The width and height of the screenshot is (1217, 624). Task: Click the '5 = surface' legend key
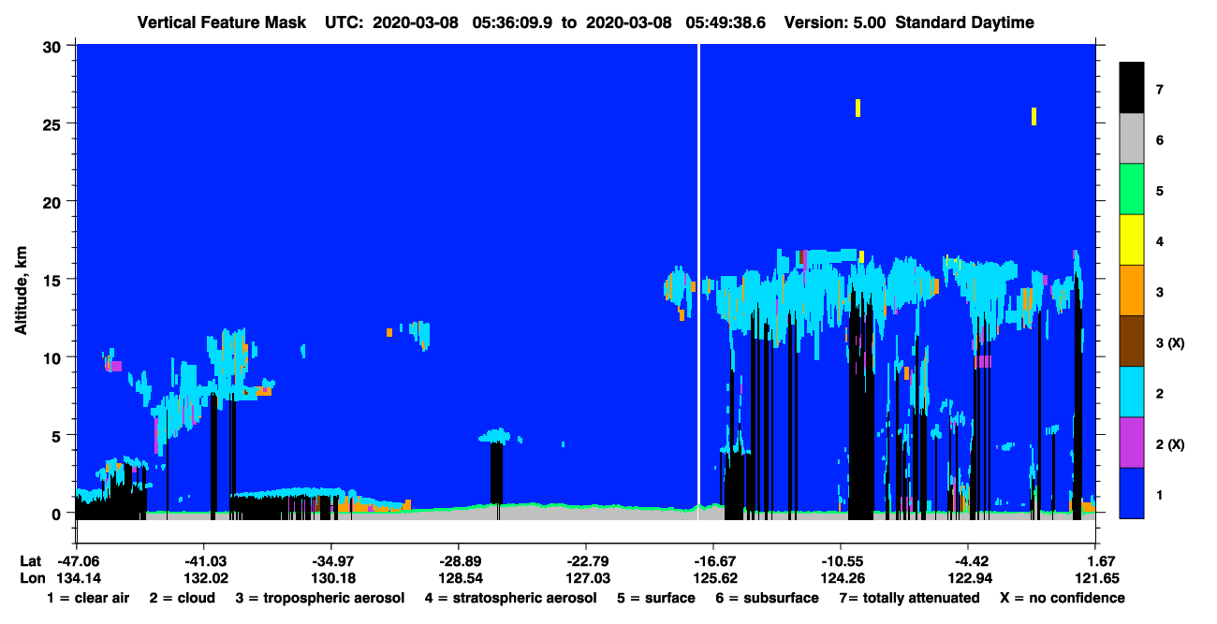point(656,598)
